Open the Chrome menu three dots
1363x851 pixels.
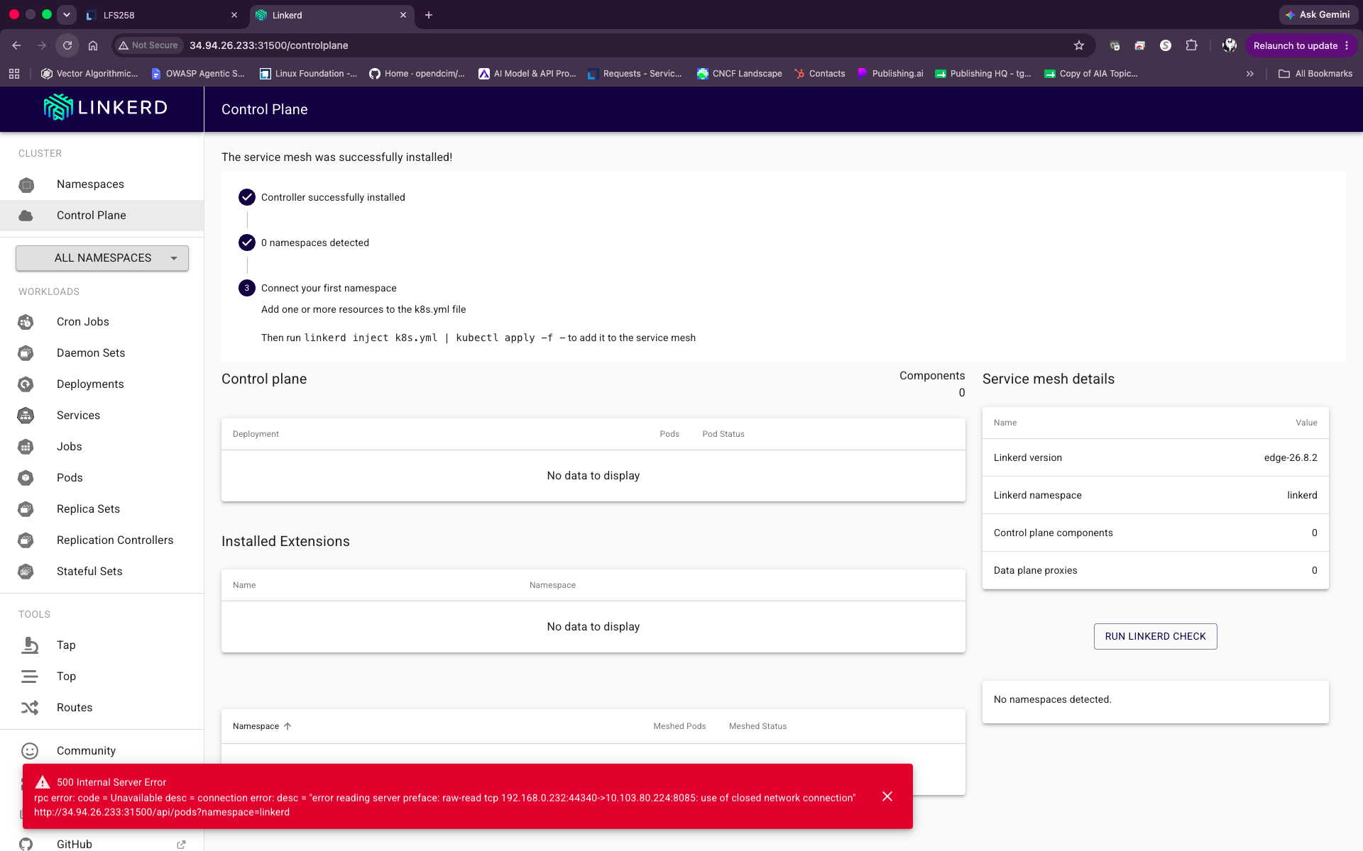pyautogui.click(x=1347, y=45)
